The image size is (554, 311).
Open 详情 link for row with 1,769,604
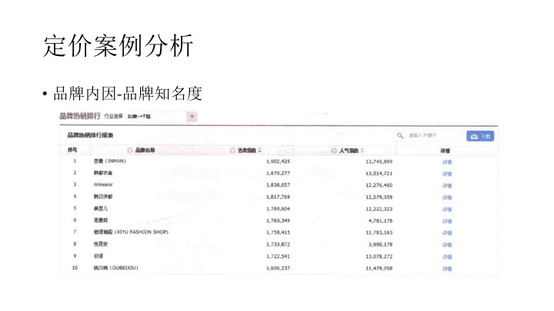447,210
